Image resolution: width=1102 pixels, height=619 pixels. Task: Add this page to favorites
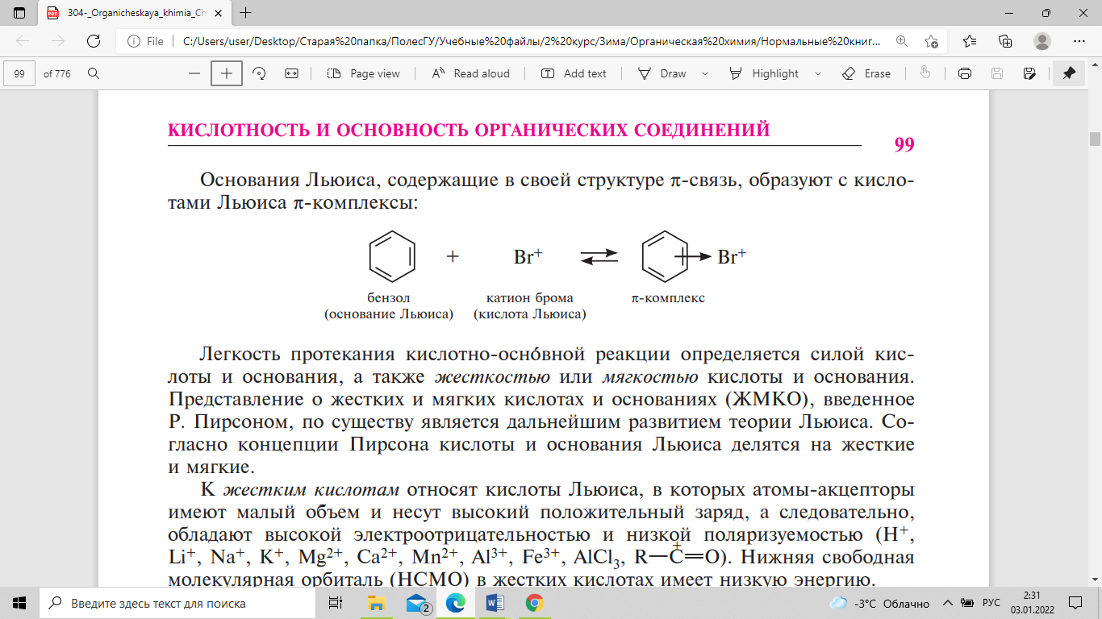pos(932,41)
